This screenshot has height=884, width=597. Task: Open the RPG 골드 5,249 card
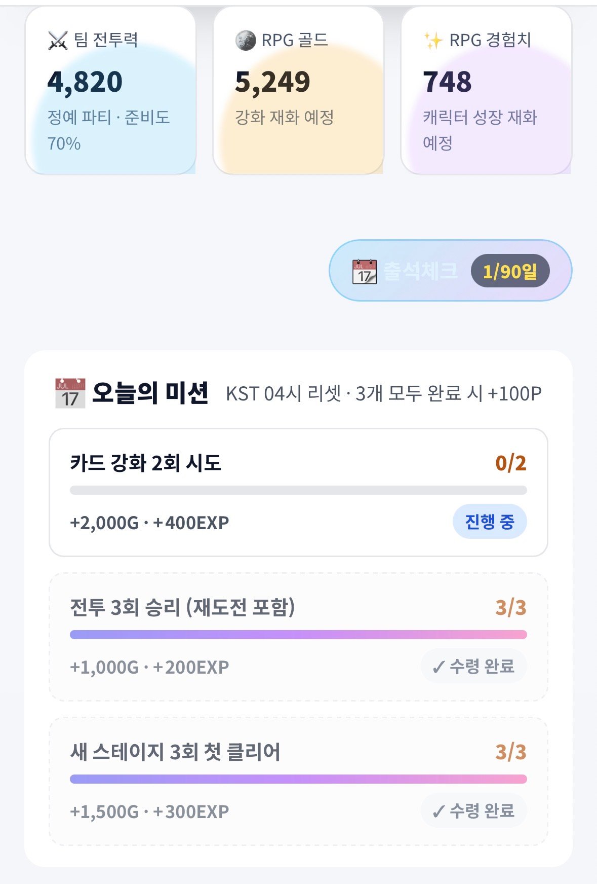coord(298,90)
